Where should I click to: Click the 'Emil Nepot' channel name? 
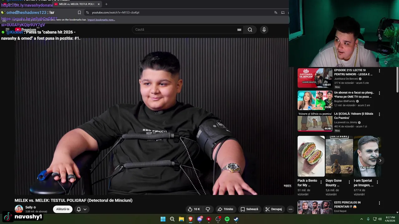point(340,211)
